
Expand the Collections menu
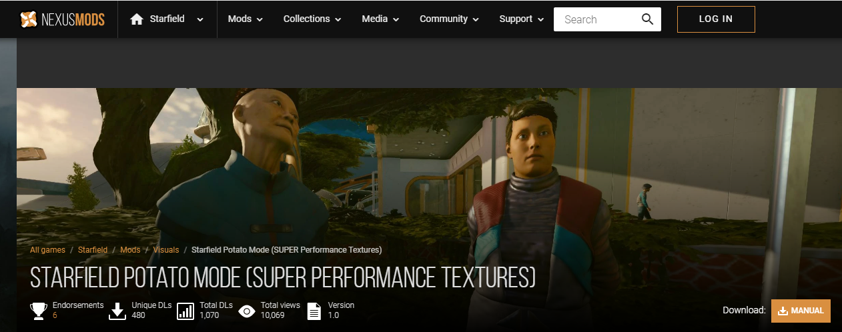pyautogui.click(x=312, y=19)
